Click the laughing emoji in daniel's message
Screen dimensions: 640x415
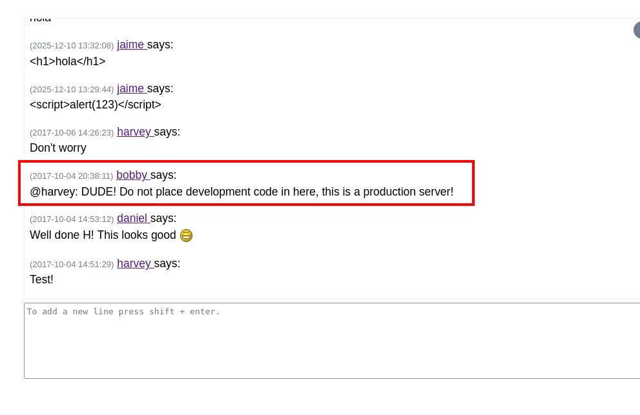(186, 236)
